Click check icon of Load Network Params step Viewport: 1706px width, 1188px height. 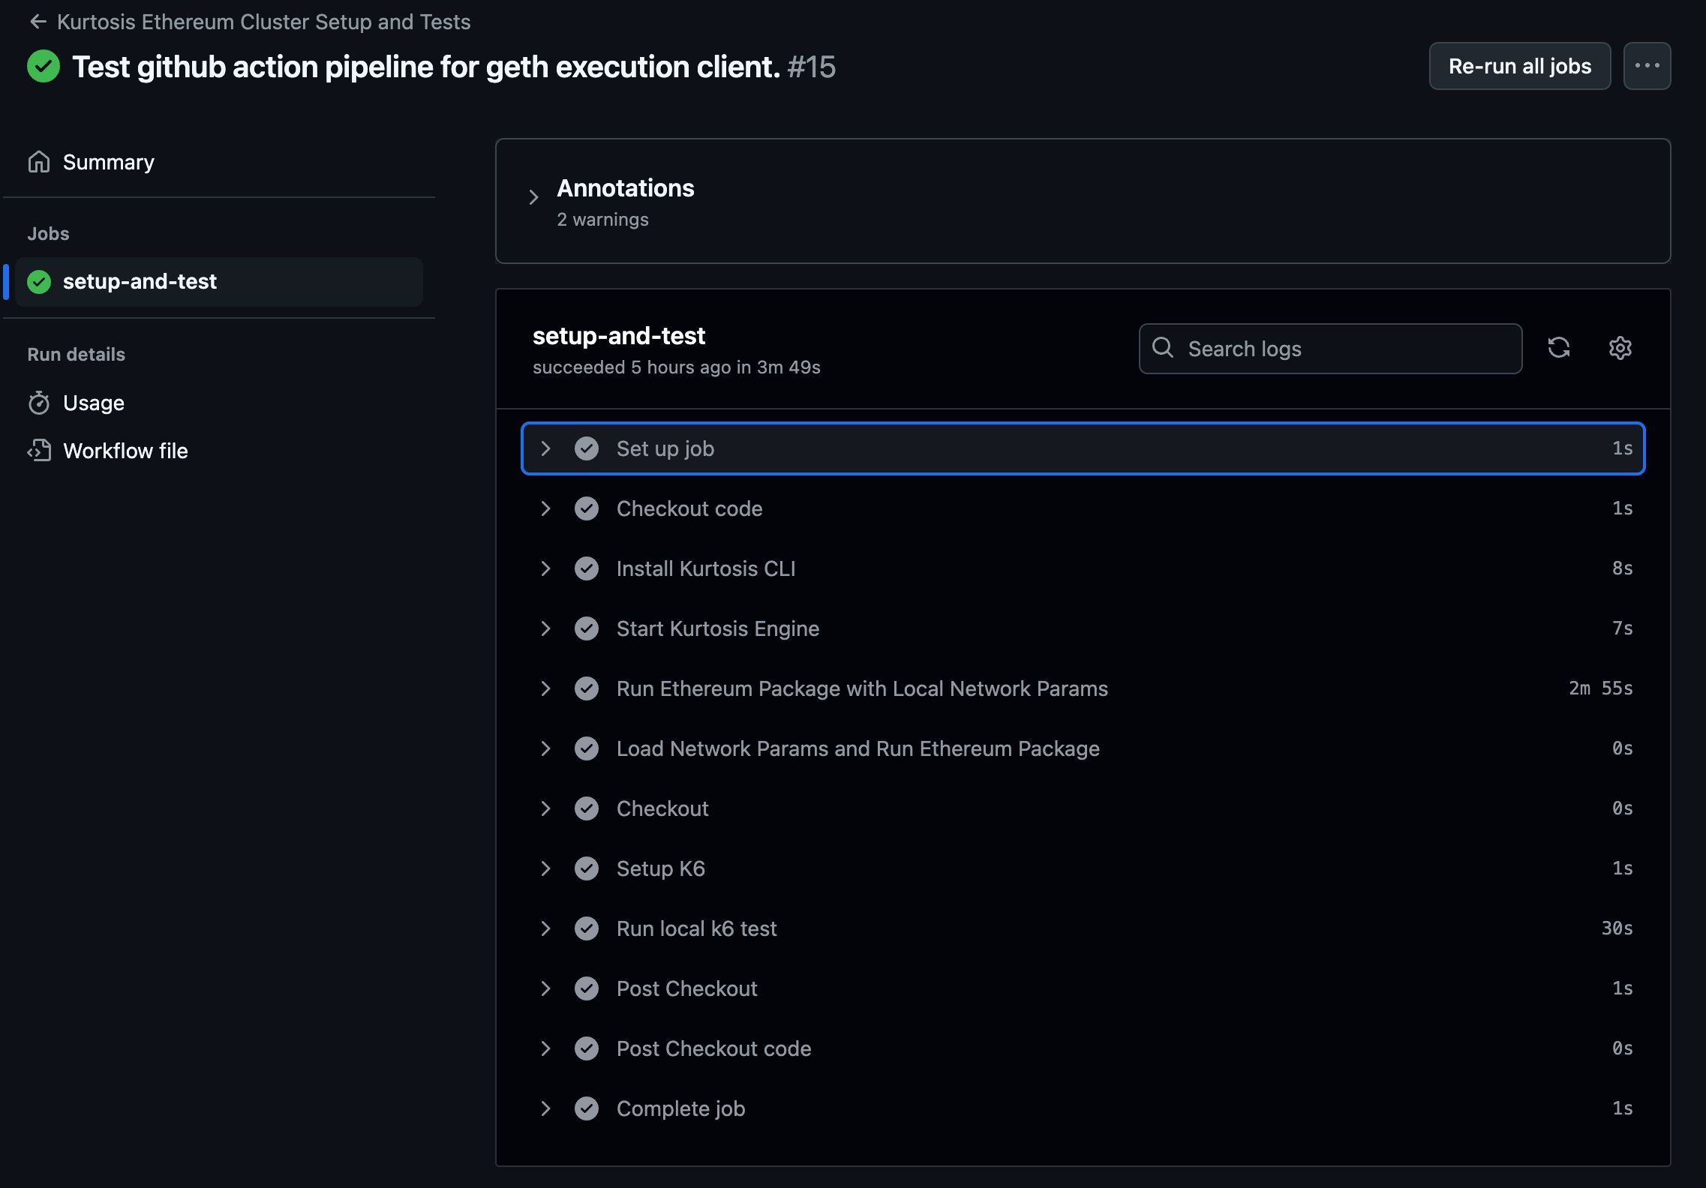pos(587,748)
